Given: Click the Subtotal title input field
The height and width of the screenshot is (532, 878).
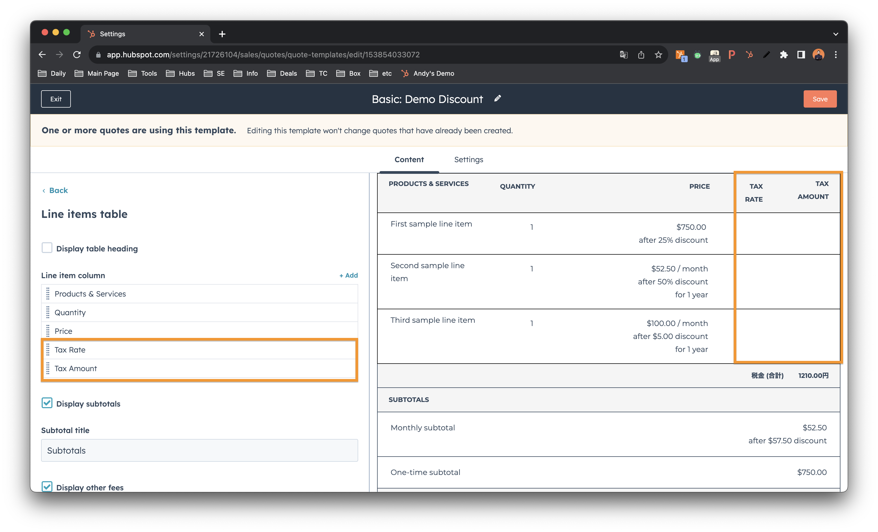Looking at the screenshot, I should coord(199,450).
